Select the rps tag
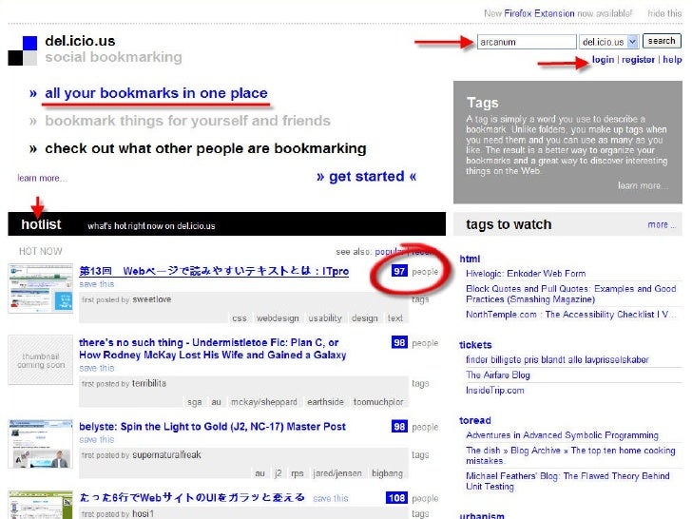 click(297, 473)
